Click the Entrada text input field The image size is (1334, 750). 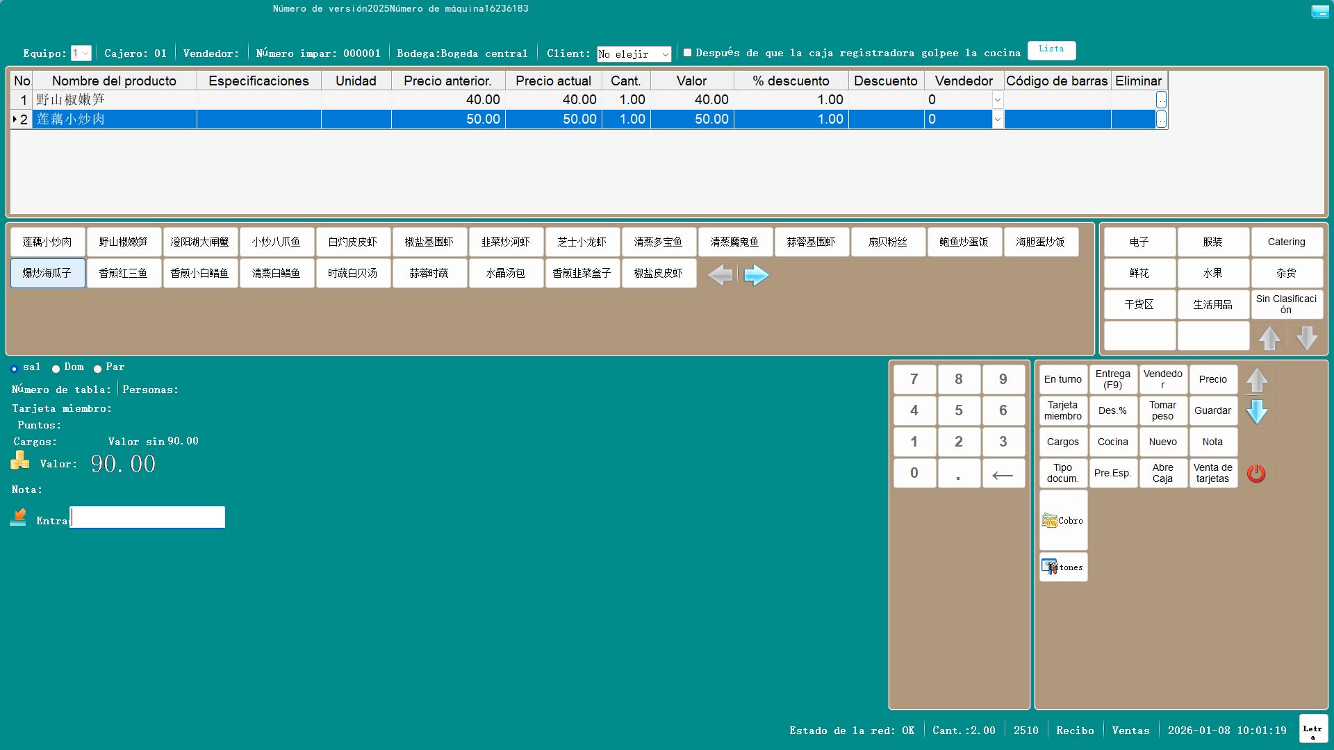[147, 517]
